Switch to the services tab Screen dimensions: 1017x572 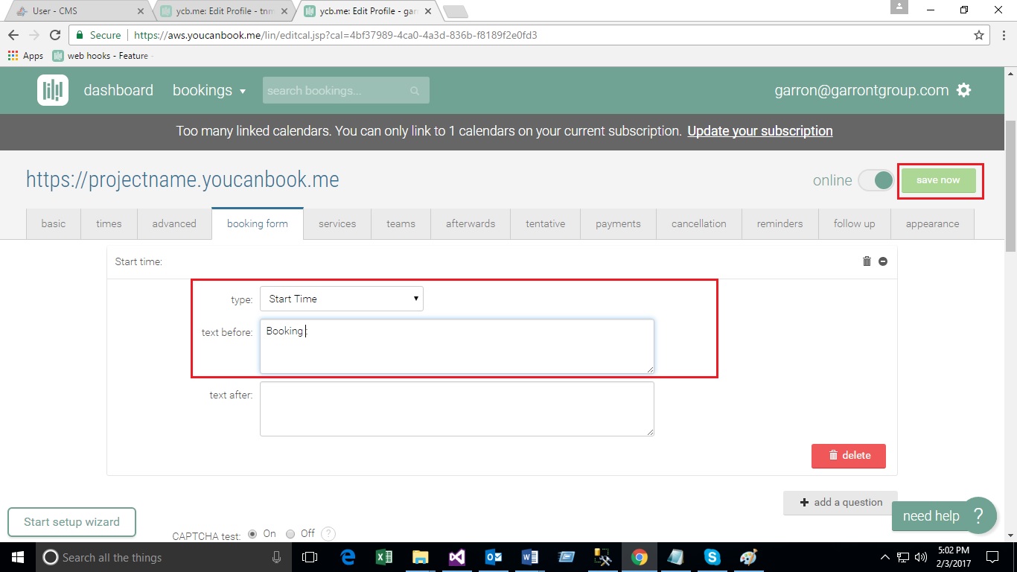337,223
